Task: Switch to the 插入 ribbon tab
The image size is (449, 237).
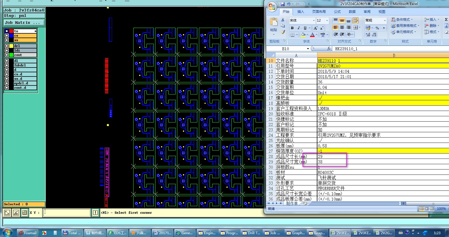Action: [301, 12]
